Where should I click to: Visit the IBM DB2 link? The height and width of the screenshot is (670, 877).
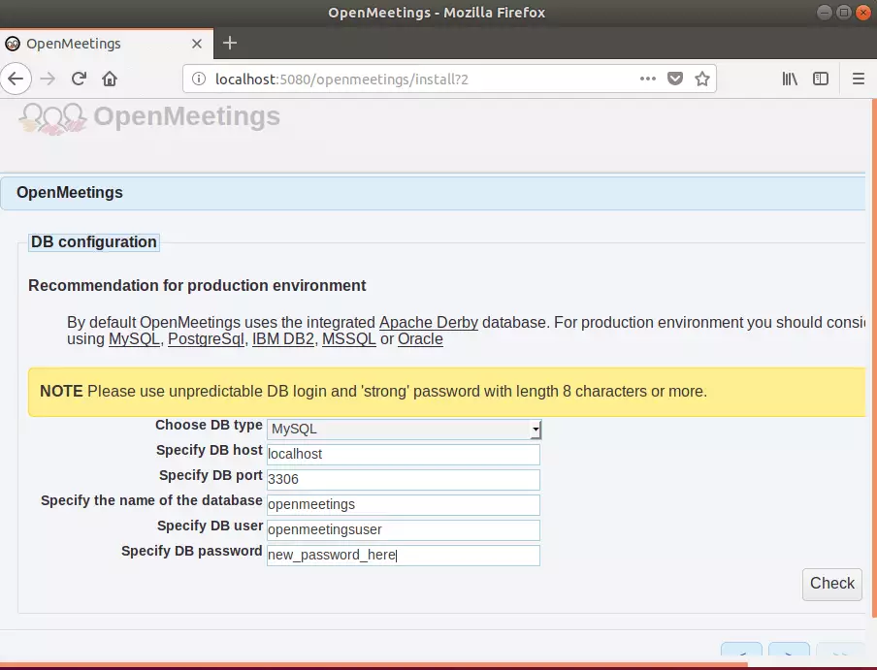(283, 339)
